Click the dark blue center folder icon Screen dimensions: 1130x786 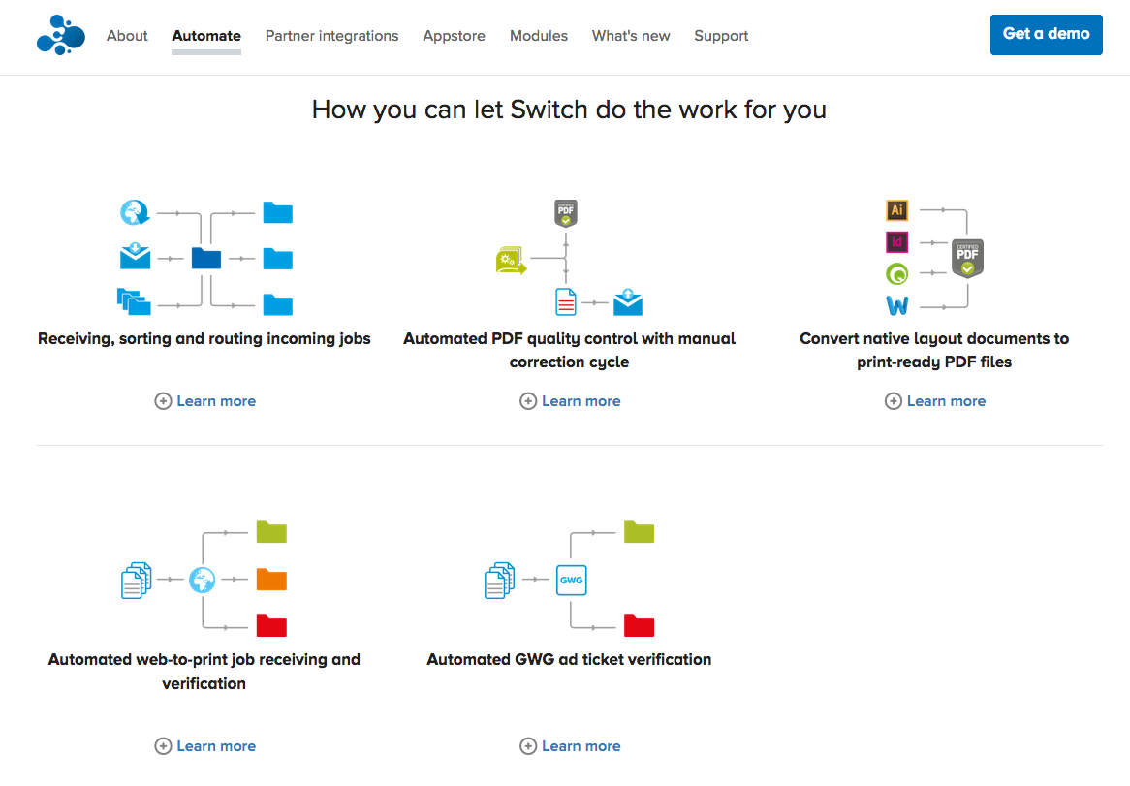pos(206,258)
